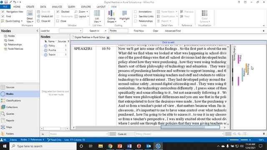
Task: Collapse the ribbon with the arrow
Action: 264,25
